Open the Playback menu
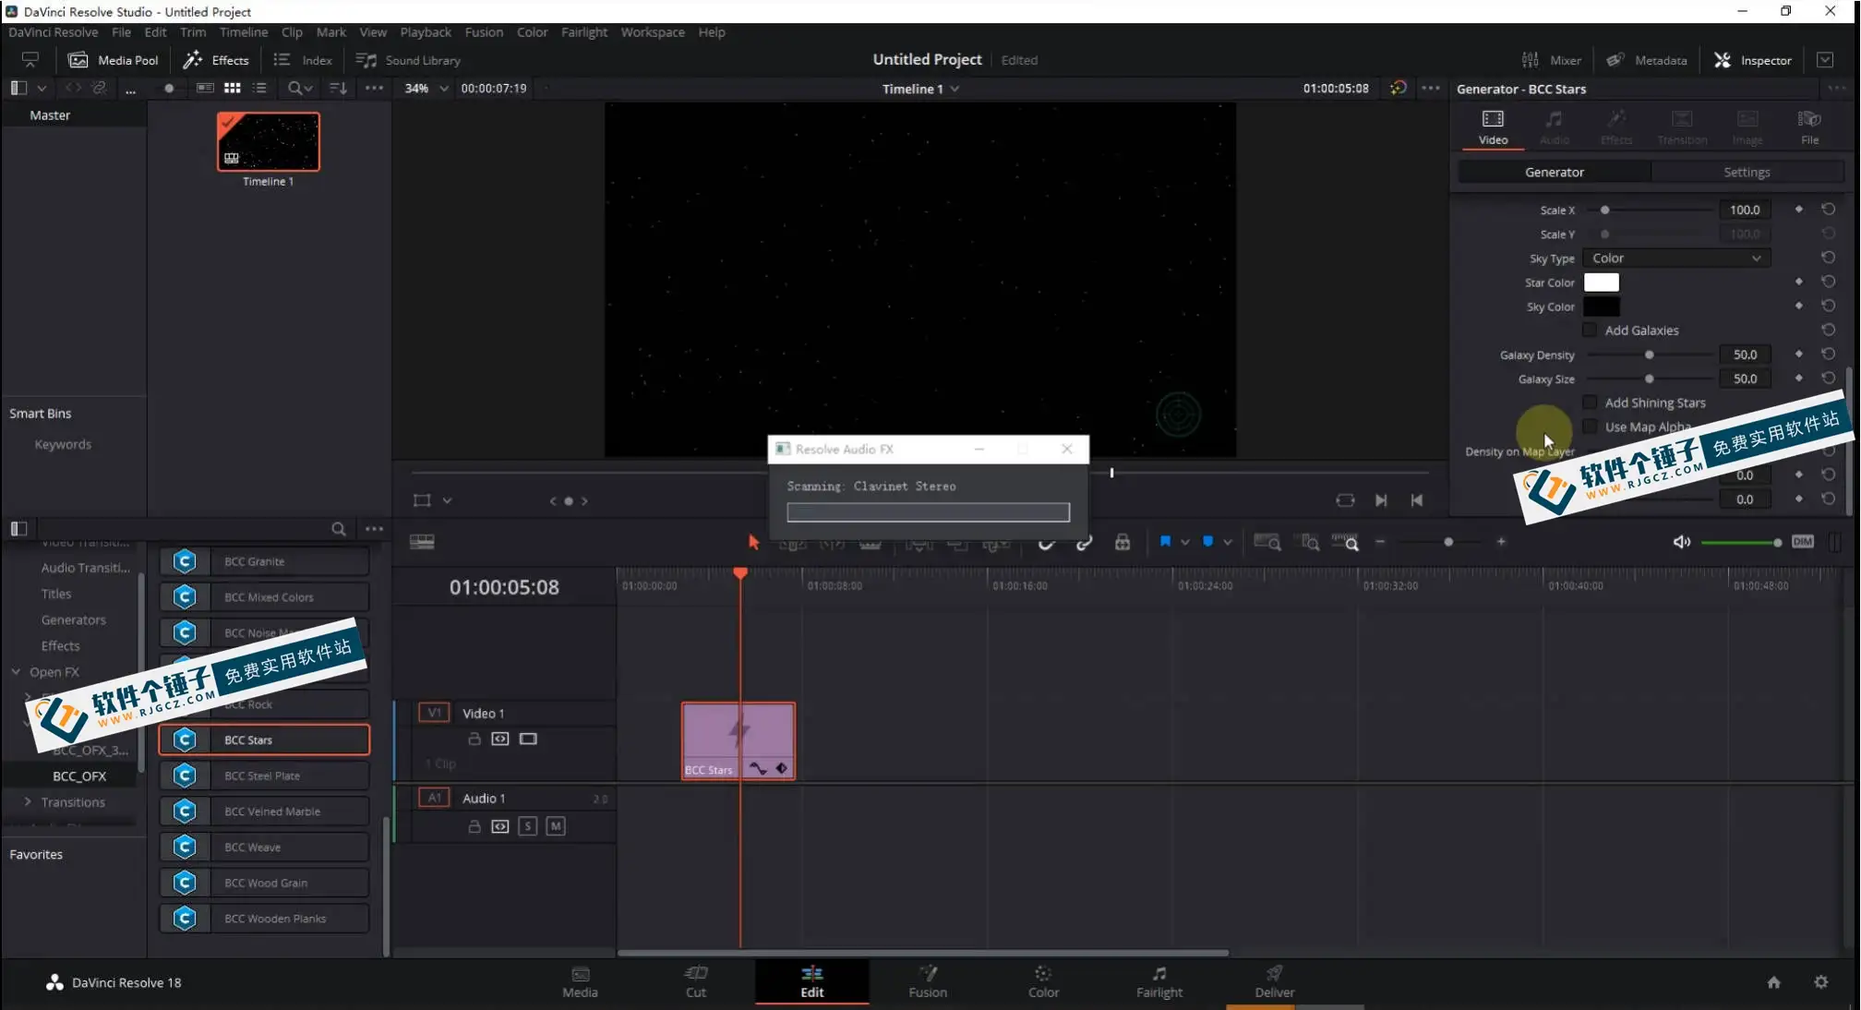 pos(426,31)
